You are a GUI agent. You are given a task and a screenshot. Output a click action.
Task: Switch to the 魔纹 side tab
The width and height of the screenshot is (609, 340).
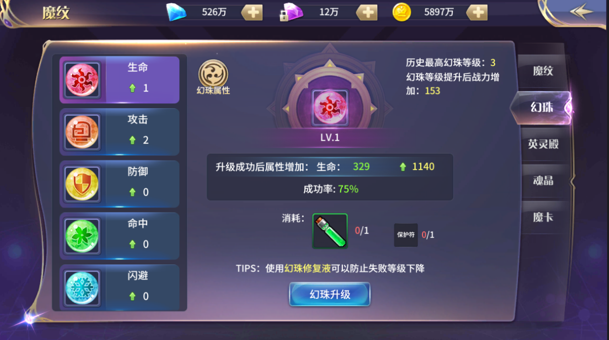[x=543, y=71]
